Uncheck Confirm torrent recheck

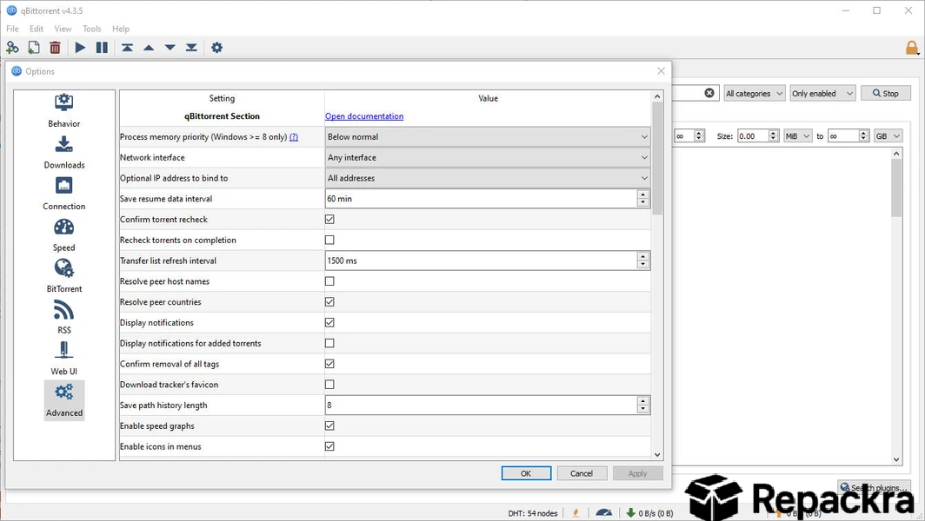(x=329, y=219)
